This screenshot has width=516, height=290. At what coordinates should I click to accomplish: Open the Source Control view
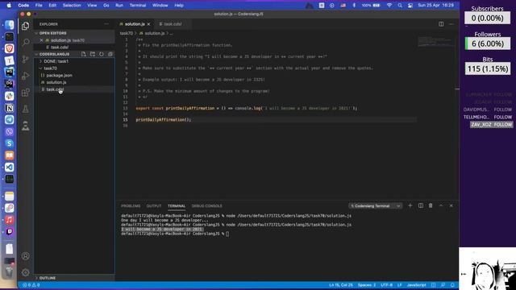click(x=25, y=59)
